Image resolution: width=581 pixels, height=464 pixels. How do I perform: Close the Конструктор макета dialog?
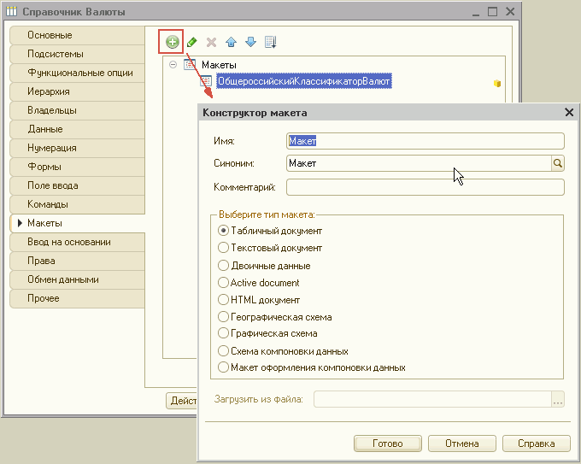click(x=569, y=112)
